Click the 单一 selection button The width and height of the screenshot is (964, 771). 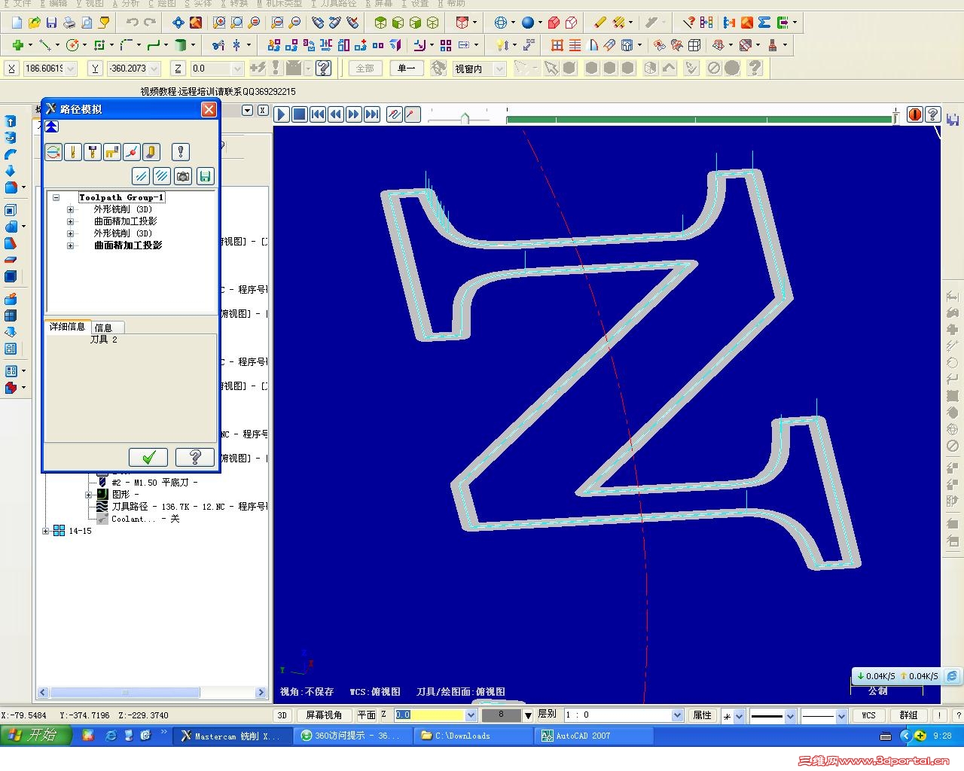pos(407,69)
